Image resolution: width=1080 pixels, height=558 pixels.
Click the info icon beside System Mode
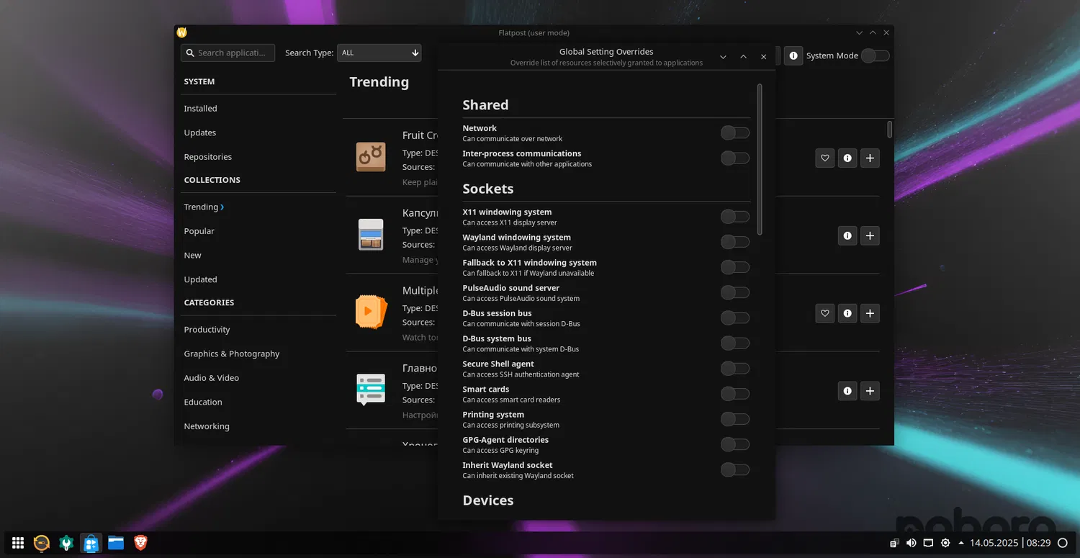[793, 55]
